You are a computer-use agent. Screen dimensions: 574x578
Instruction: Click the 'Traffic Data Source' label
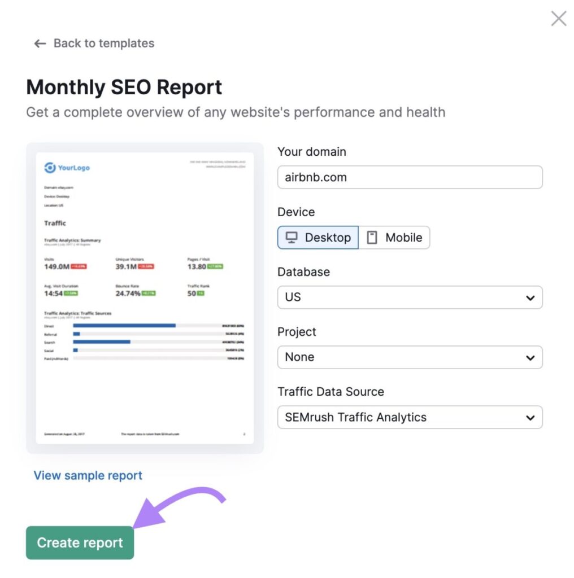click(x=331, y=392)
